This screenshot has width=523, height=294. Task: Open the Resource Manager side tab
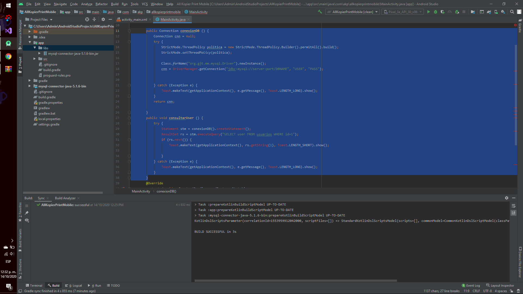pos(20,34)
